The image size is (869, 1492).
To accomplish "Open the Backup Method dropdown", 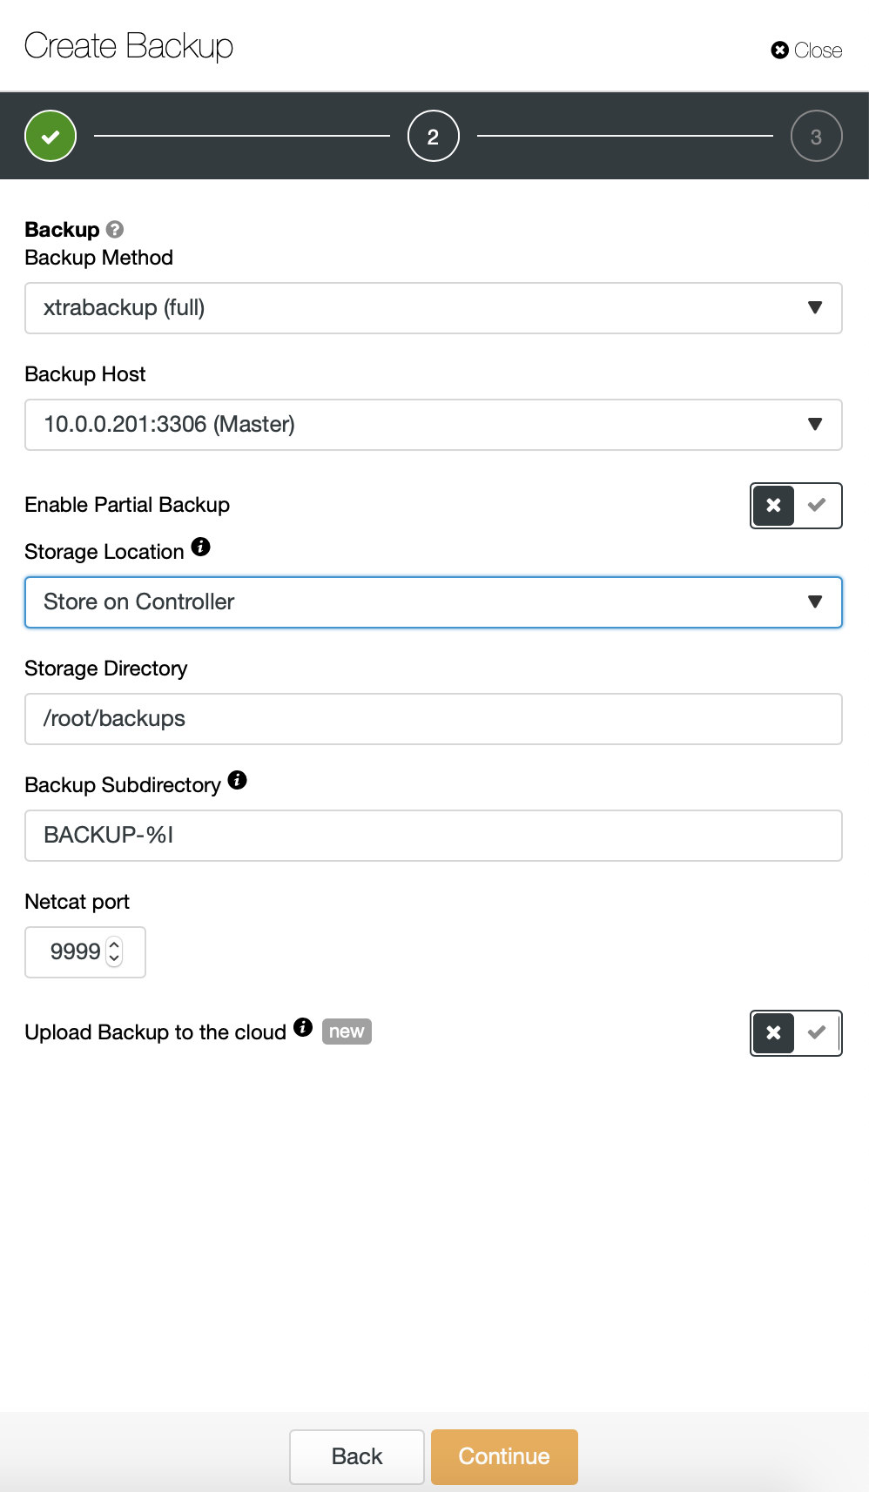I will click(433, 308).
